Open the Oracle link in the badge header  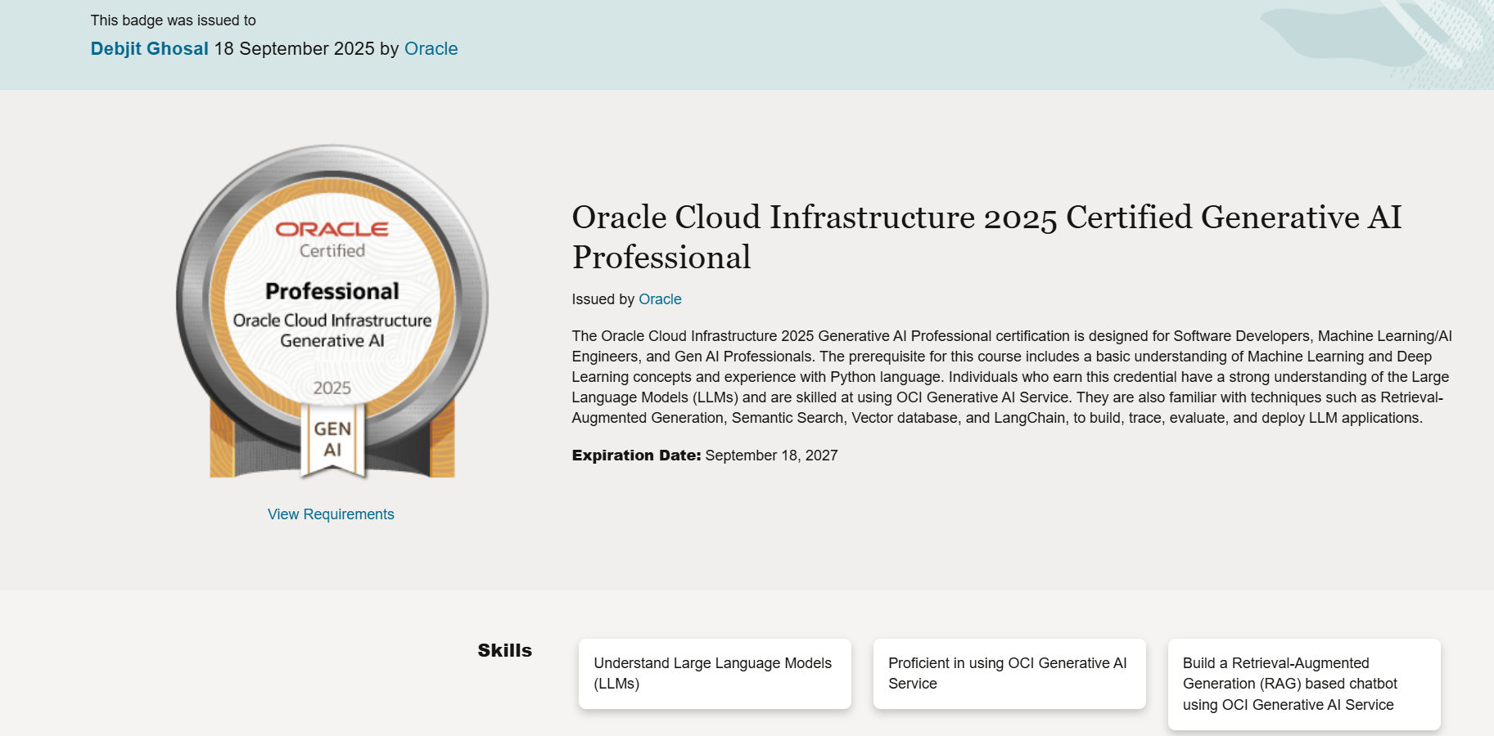click(x=431, y=49)
